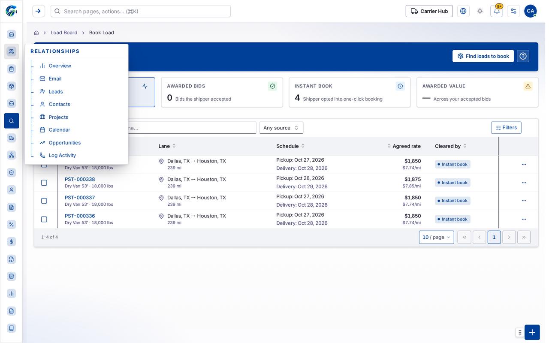Open the package box icon in the sidebar
The height and width of the screenshot is (343, 549).
pyautogui.click(x=12, y=86)
